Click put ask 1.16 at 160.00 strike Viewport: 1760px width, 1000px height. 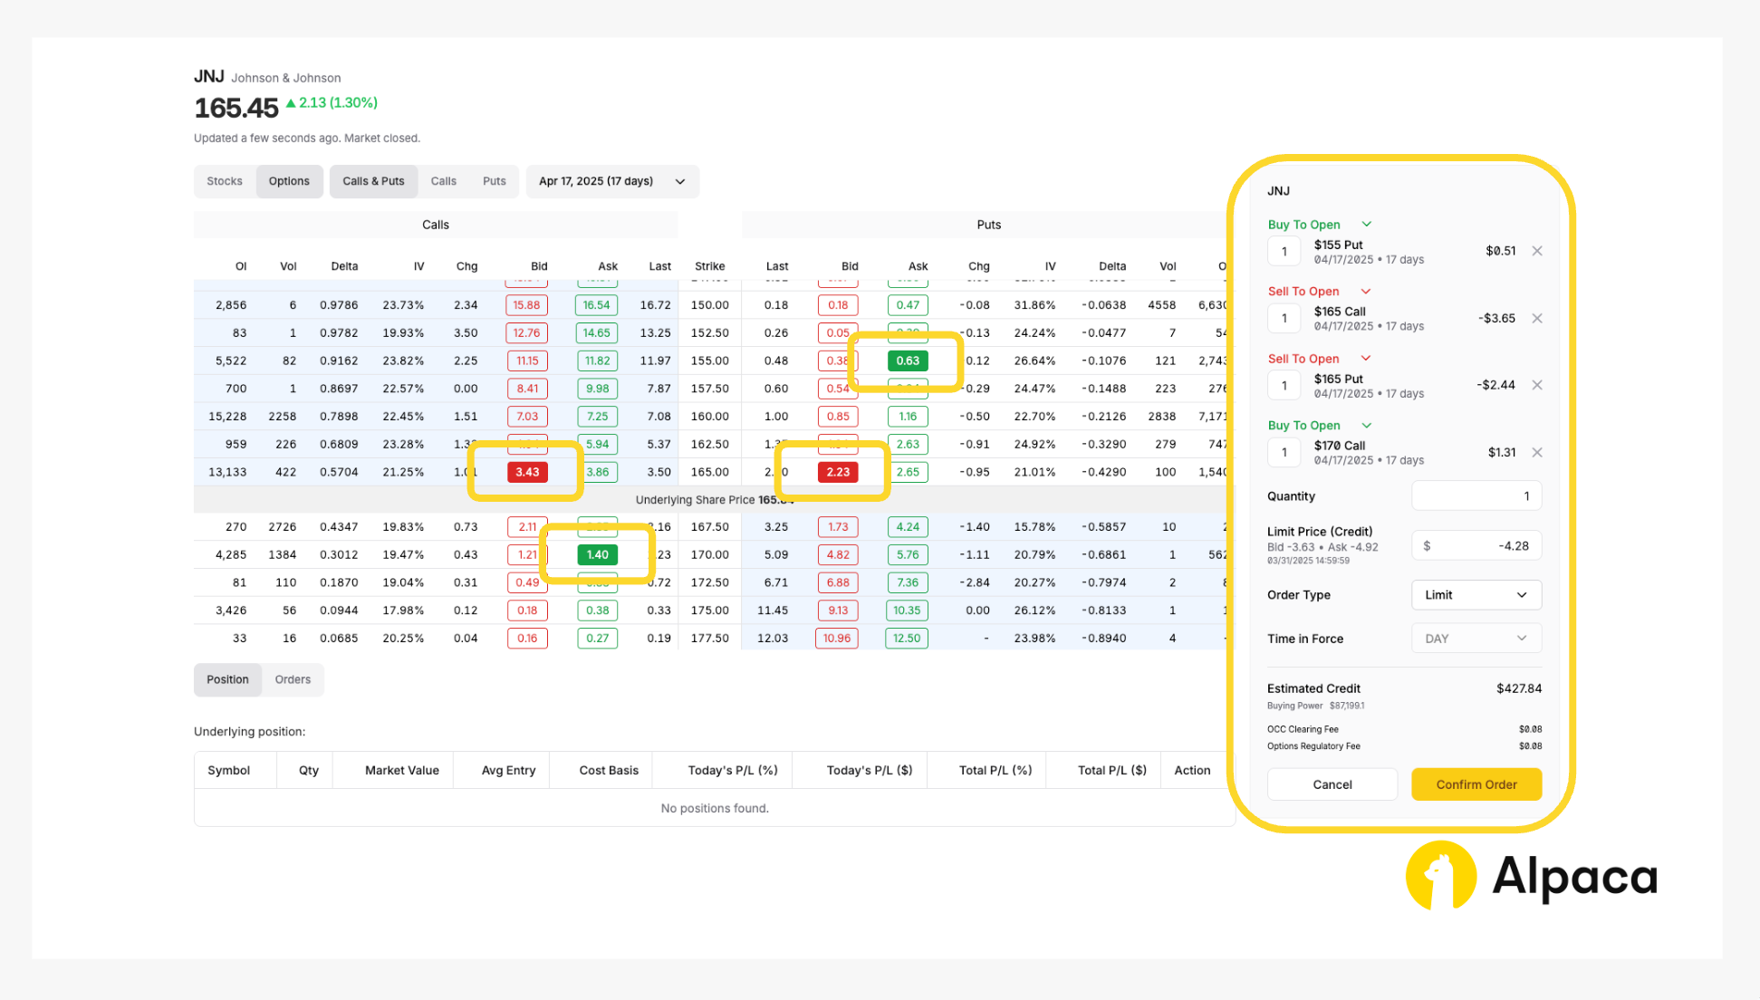[908, 417]
